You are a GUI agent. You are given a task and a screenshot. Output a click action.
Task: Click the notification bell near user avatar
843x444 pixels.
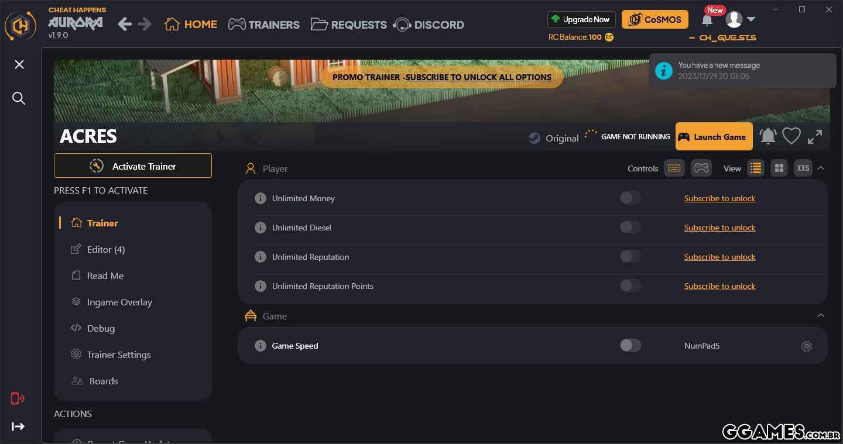tap(707, 20)
